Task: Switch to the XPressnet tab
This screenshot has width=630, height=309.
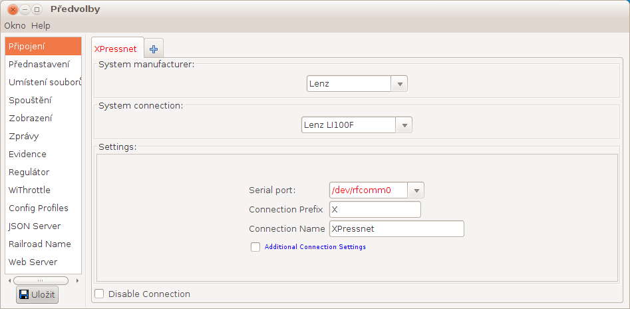Action: pyautogui.click(x=116, y=49)
